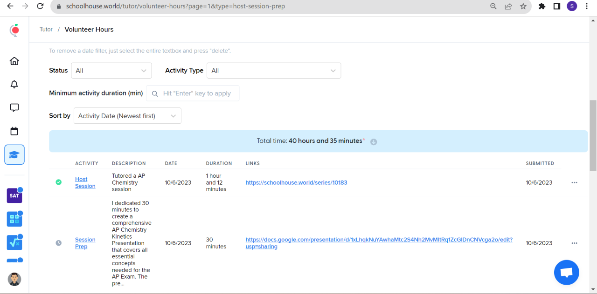Click Tutored a AP Chemistry session description
Image resolution: width=597 pixels, height=294 pixels.
[128, 182]
